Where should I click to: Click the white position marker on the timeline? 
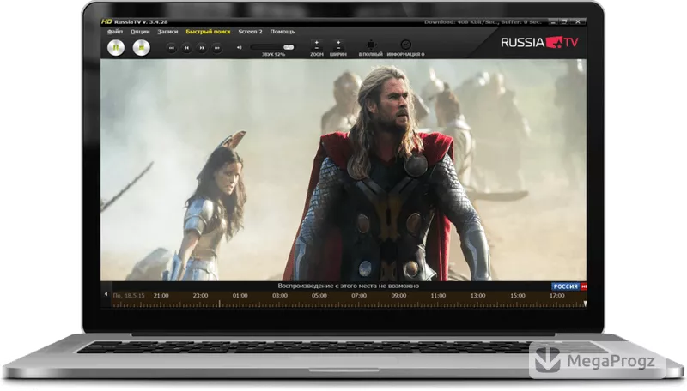(220, 303)
